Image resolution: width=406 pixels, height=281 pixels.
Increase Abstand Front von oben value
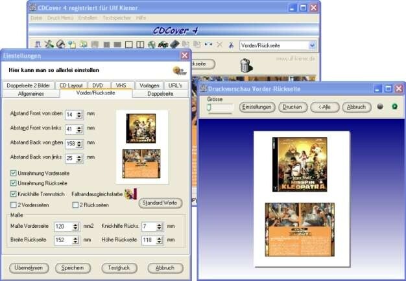(79, 113)
